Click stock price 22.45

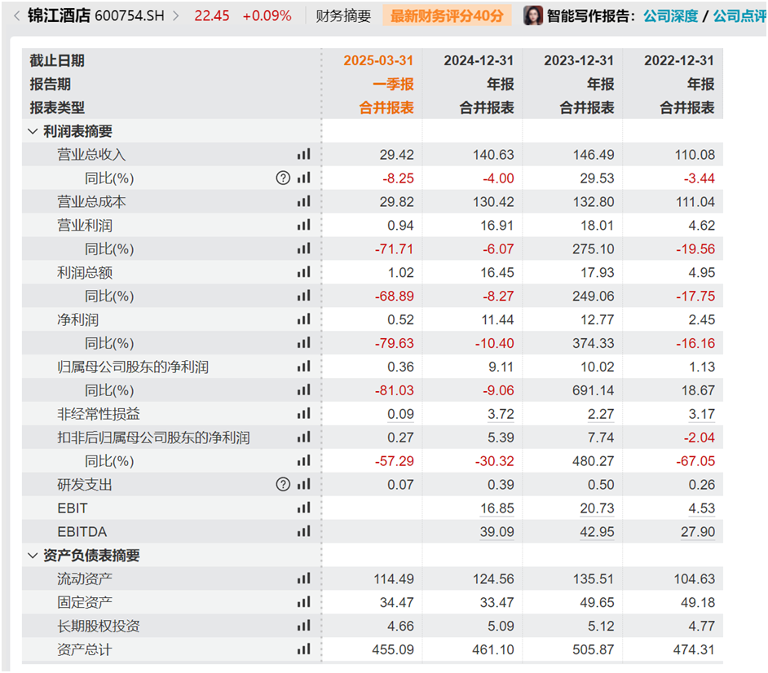[x=212, y=15]
